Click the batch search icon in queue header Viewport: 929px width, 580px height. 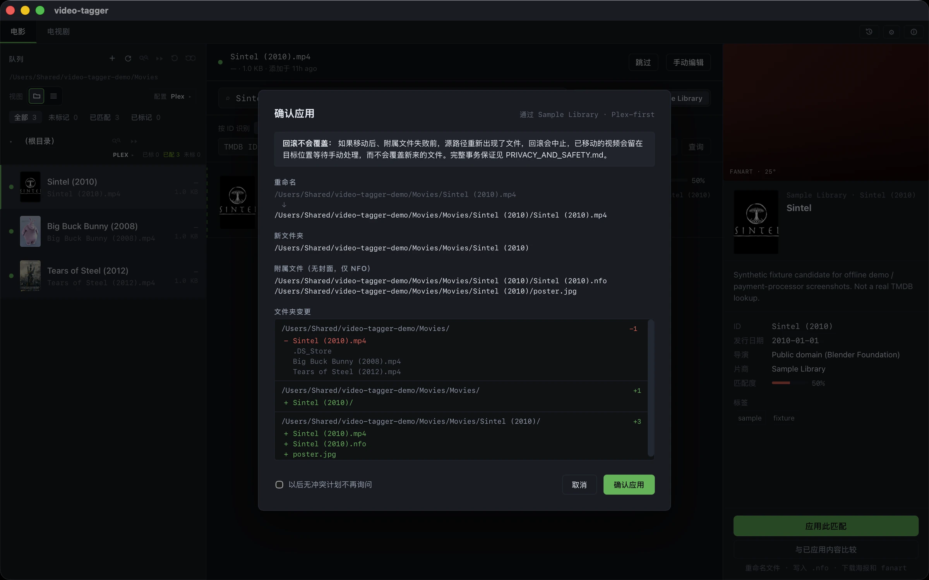[x=144, y=58]
